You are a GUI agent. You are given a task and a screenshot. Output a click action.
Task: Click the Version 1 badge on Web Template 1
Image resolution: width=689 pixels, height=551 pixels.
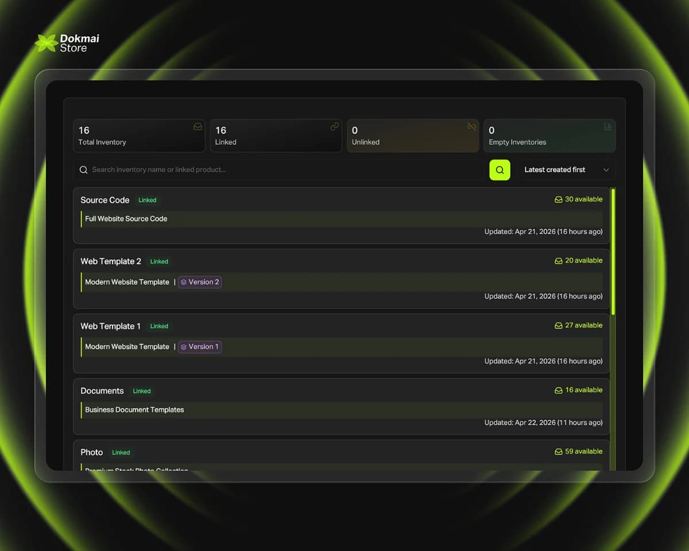200,347
